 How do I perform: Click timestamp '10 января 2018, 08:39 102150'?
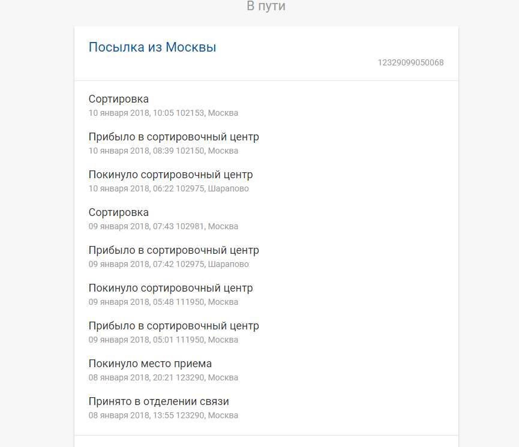(x=163, y=151)
